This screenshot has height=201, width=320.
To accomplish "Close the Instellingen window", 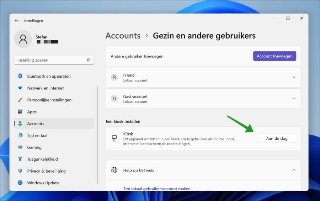I will [x=302, y=18].
